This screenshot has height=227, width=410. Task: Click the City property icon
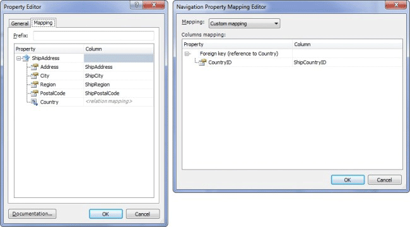(35, 76)
